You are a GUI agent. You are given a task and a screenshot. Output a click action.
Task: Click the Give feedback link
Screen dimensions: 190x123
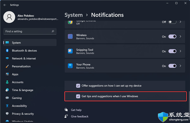(79, 116)
